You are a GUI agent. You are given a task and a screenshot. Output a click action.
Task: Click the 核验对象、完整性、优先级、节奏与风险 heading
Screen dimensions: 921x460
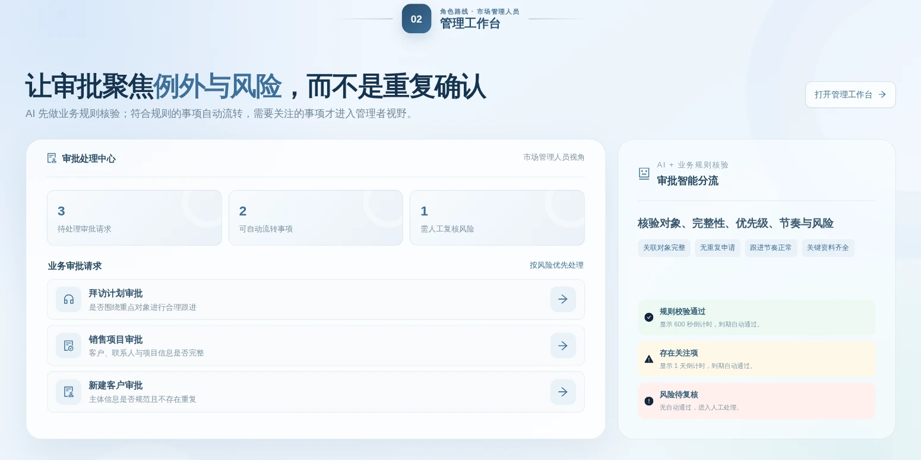point(736,224)
